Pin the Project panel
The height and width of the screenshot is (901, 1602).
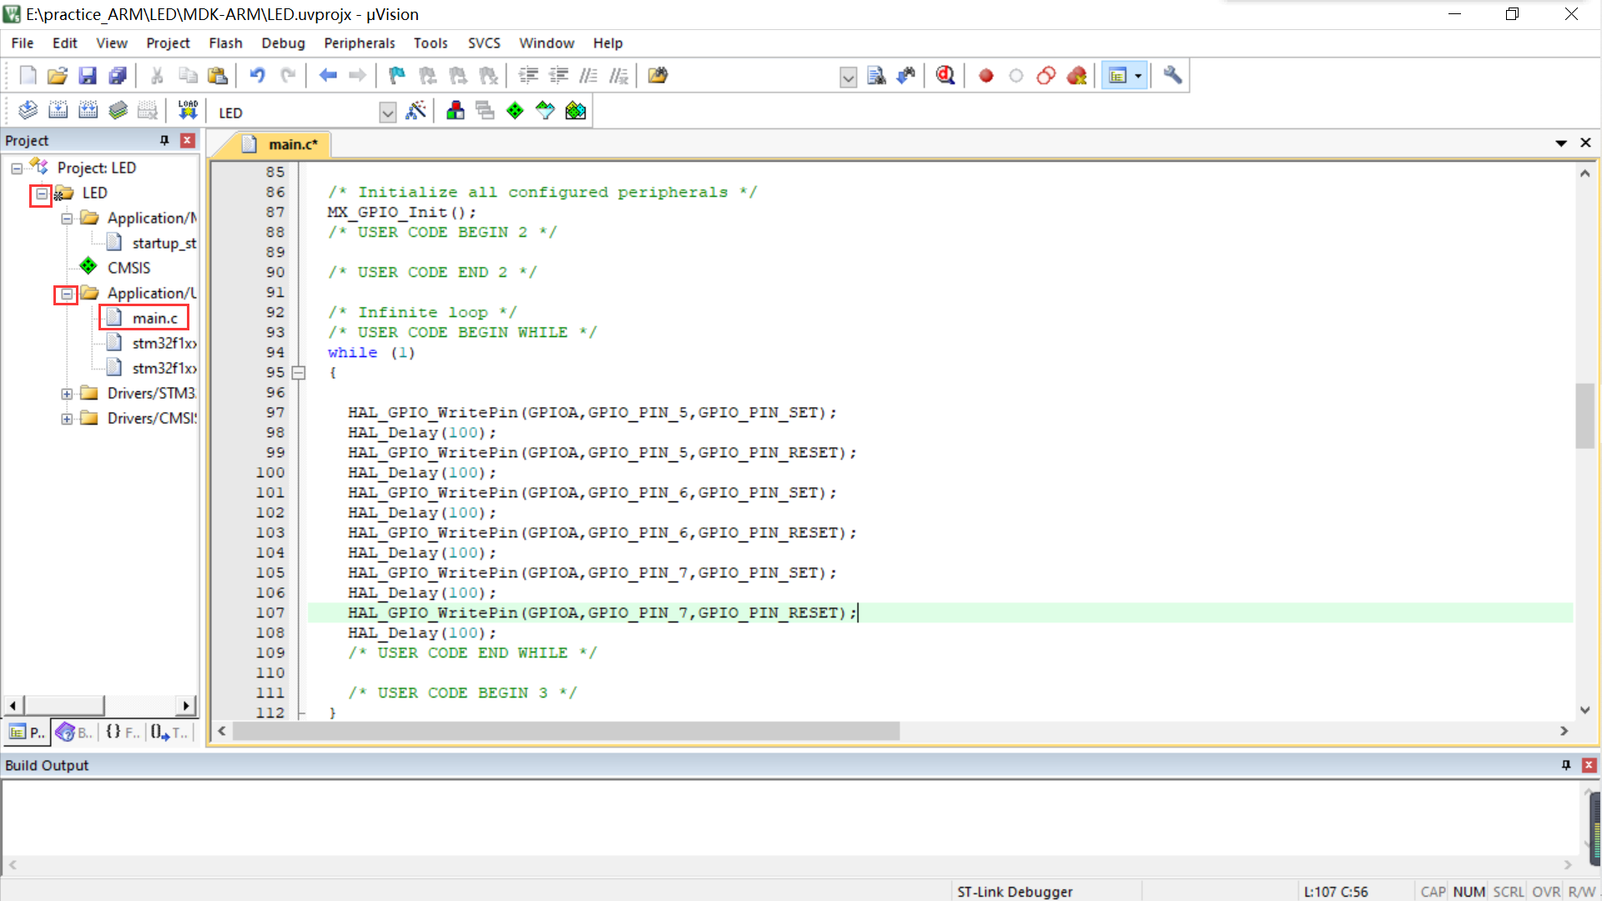(164, 140)
